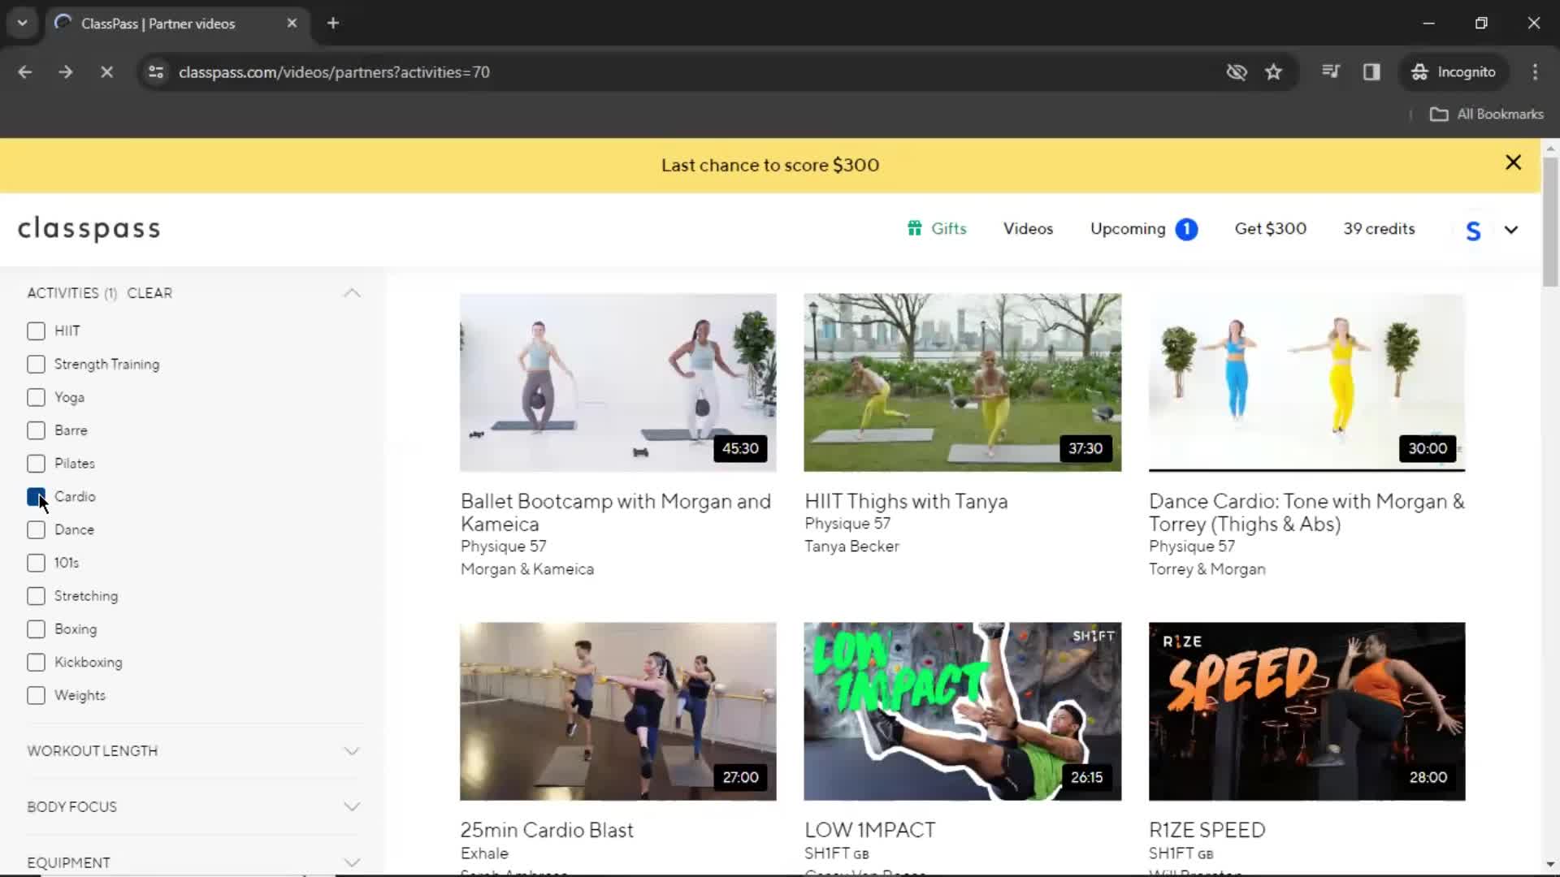Open a new tab with plus icon
Image resolution: width=1560 pixels, height=877 pixels.
tap(333, 24)
